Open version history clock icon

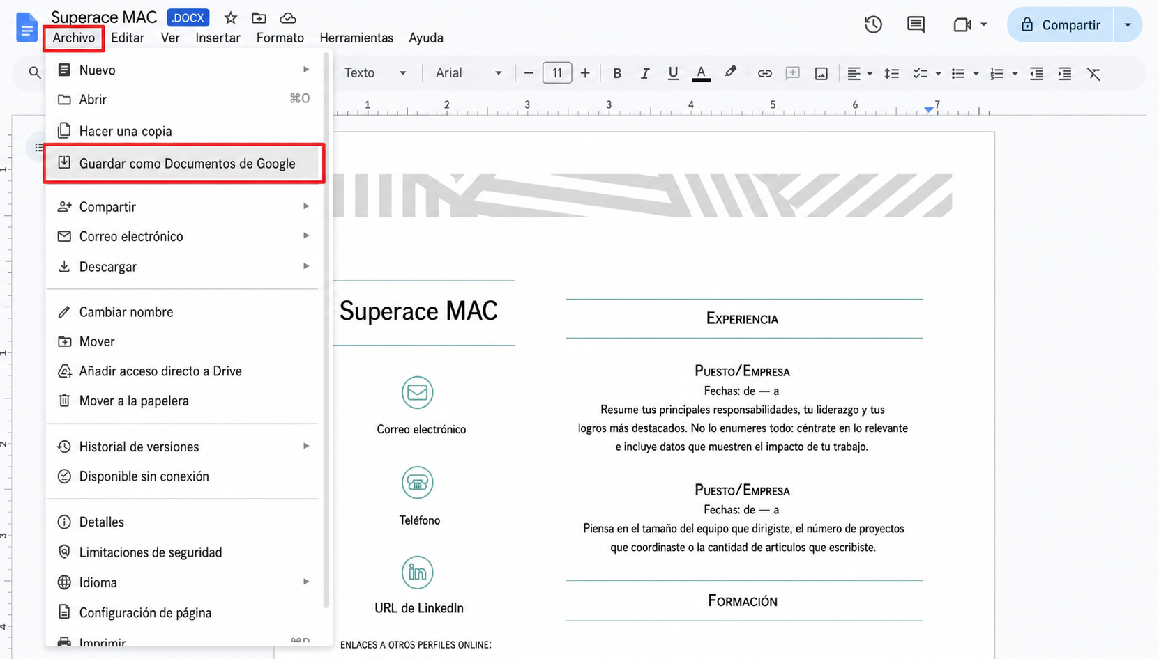click(873, 25)
